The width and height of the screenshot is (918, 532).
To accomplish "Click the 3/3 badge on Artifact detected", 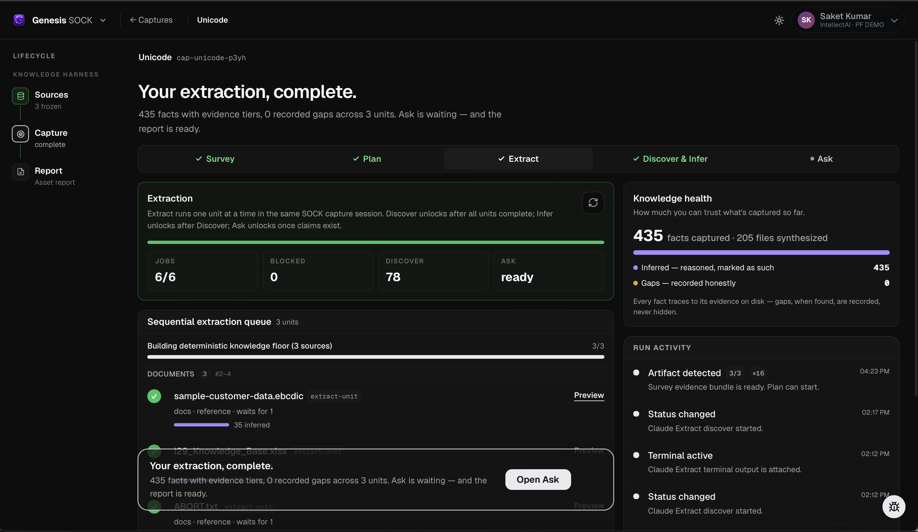I will click(735, 373).
